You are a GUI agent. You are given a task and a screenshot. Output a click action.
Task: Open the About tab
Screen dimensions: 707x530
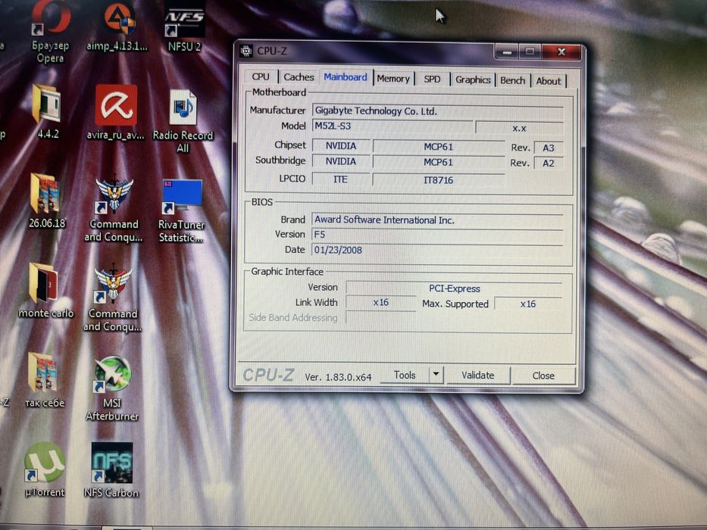point(549,81)
